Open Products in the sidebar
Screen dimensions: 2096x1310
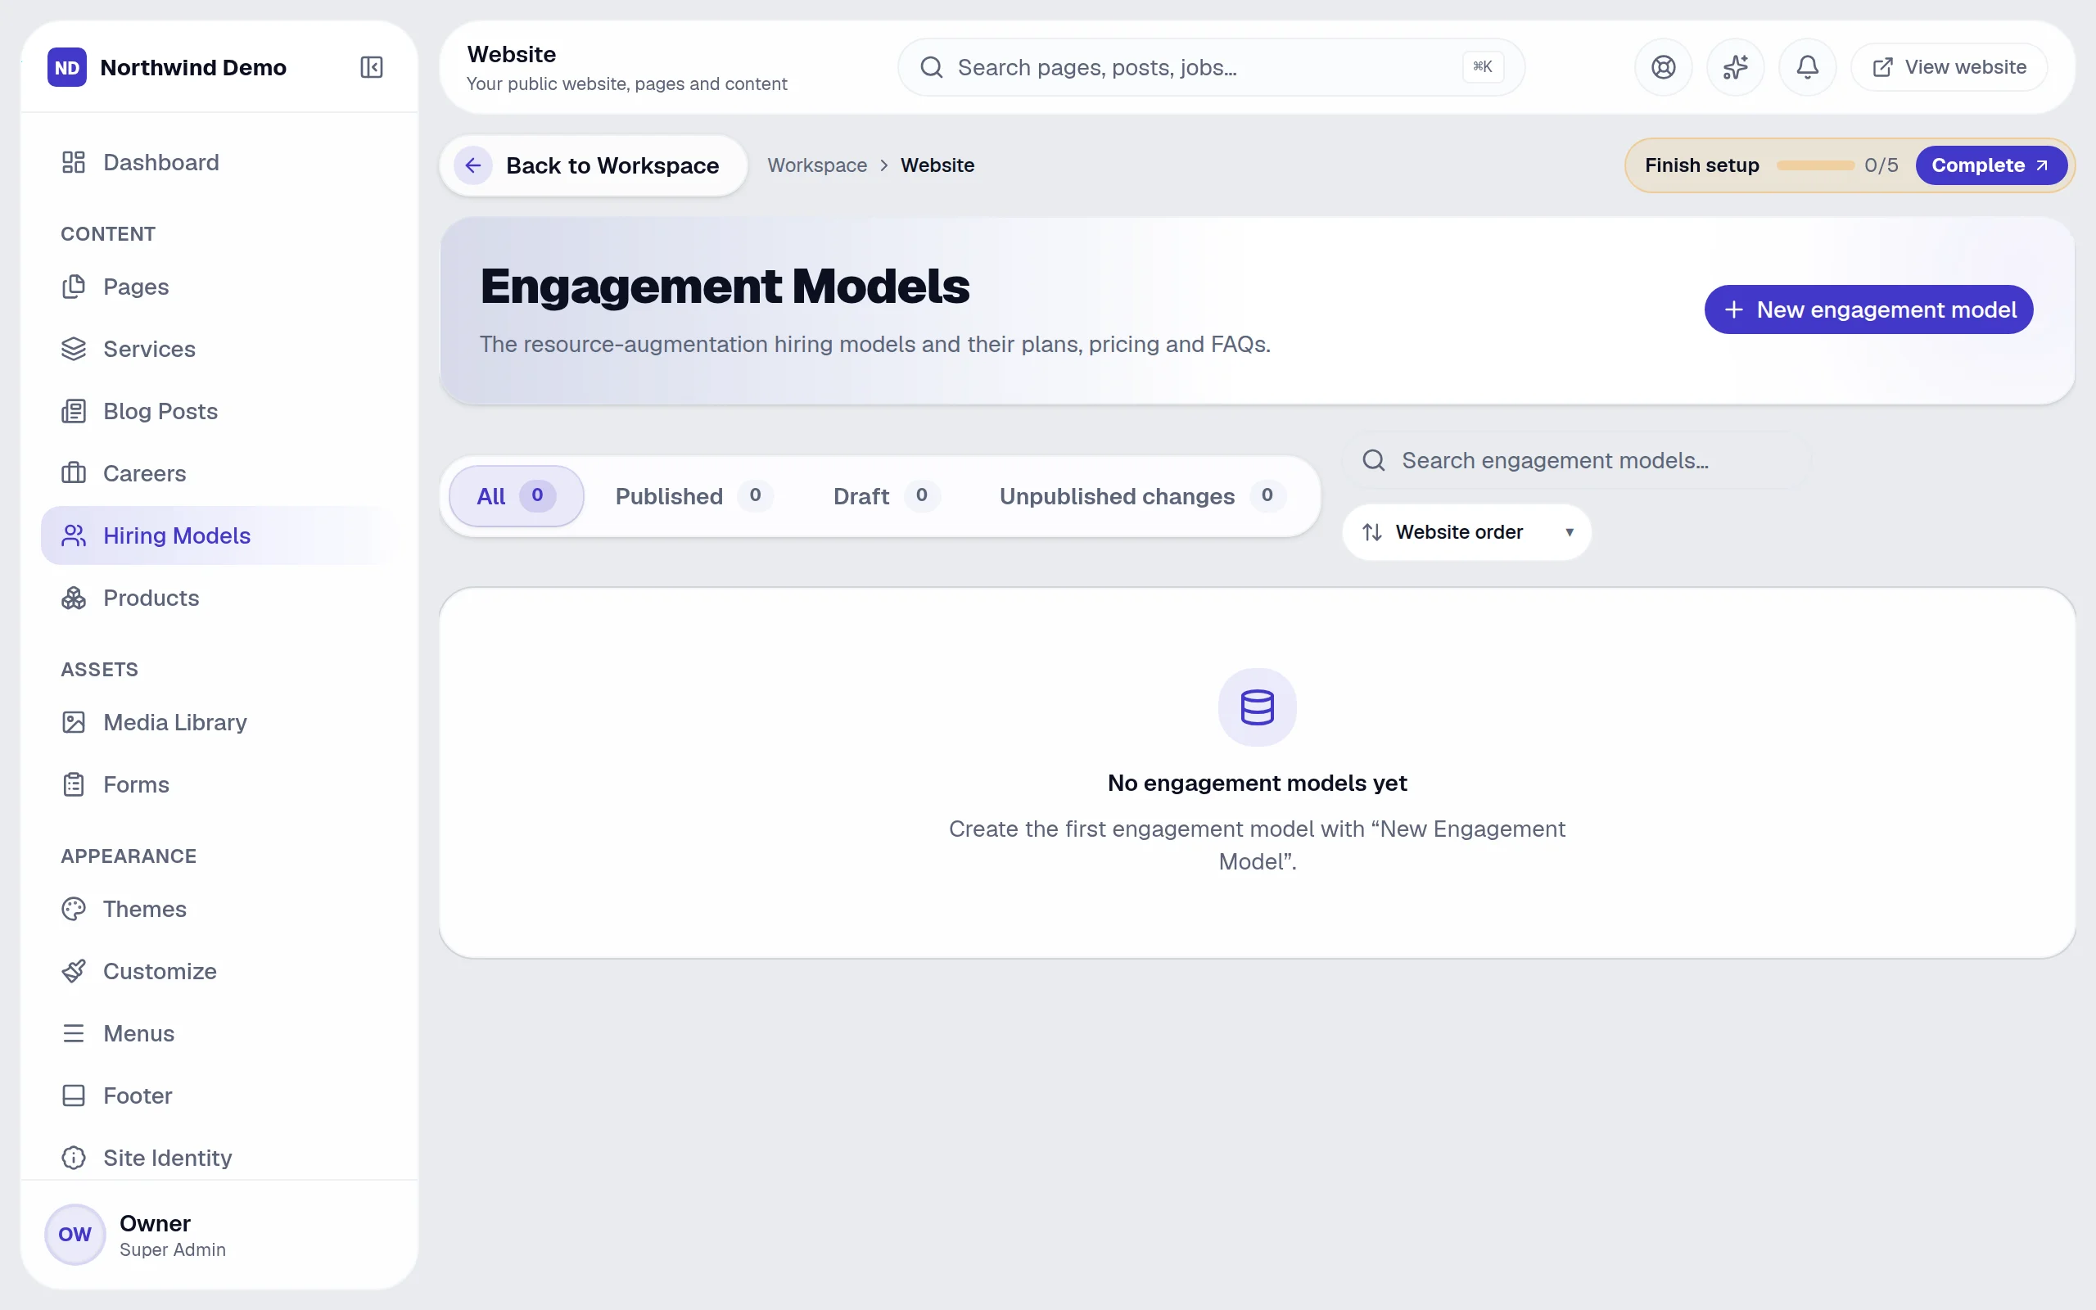point(220,598)
